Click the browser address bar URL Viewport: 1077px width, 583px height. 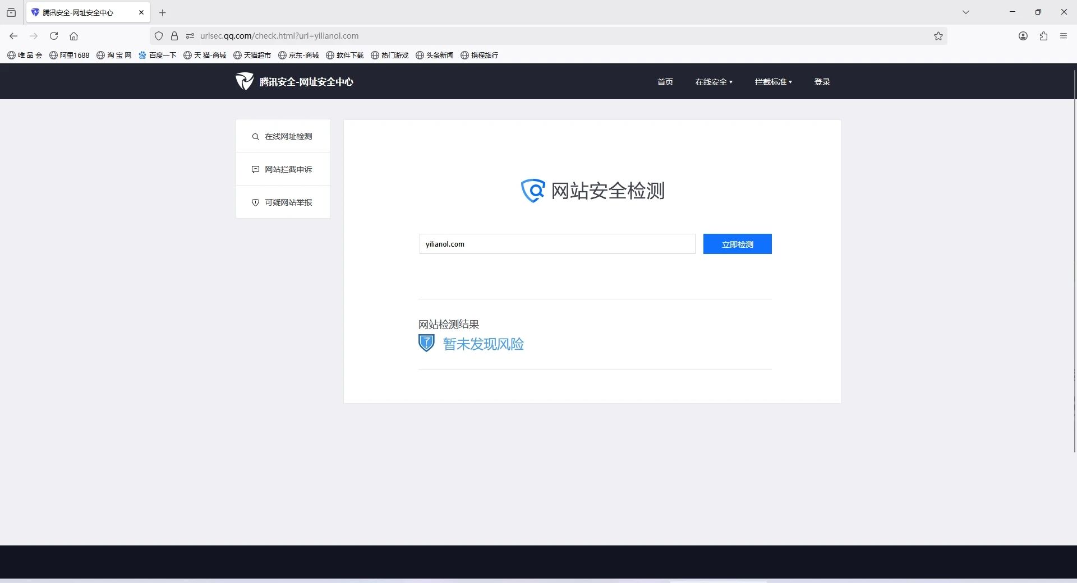point(279,36)
